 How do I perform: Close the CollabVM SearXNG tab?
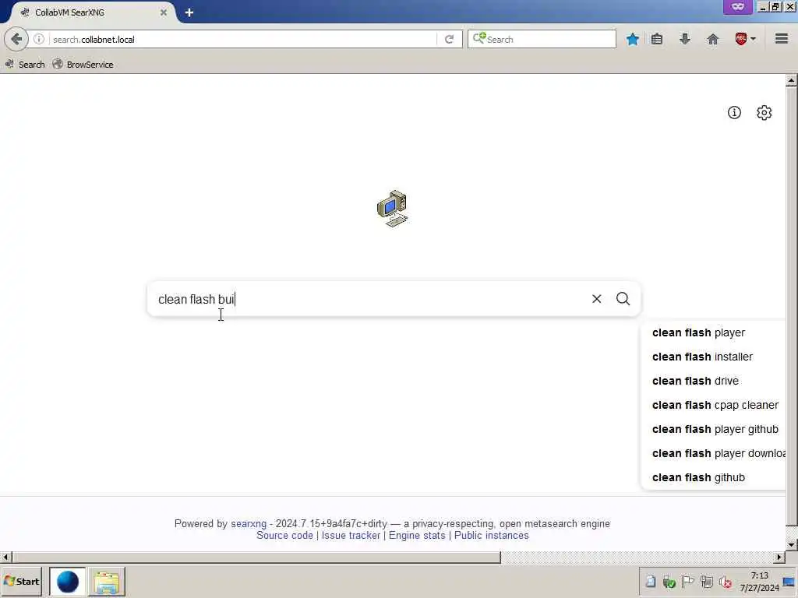pyautogui.click(x=164, y=12)
